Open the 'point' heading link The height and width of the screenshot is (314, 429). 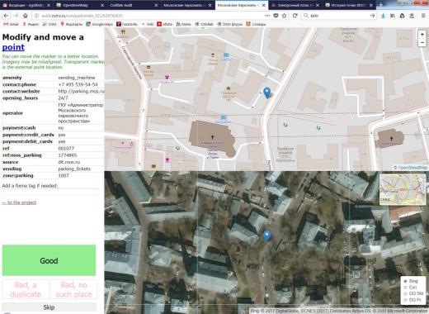tap(13, 47)
